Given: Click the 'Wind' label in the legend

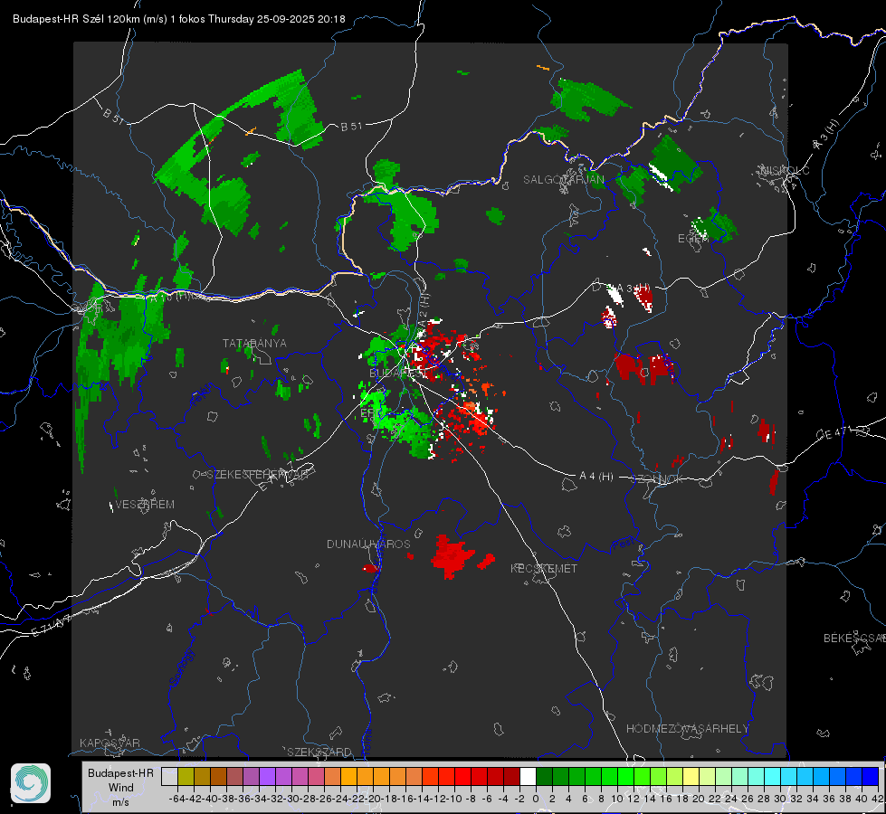Looking at the screenshot, I should (121, 788).
